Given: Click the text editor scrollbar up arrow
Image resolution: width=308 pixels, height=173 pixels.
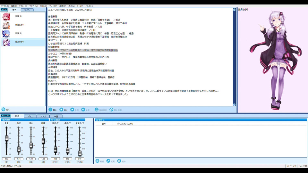Looking at the screenshot, I should pos(234,10).
